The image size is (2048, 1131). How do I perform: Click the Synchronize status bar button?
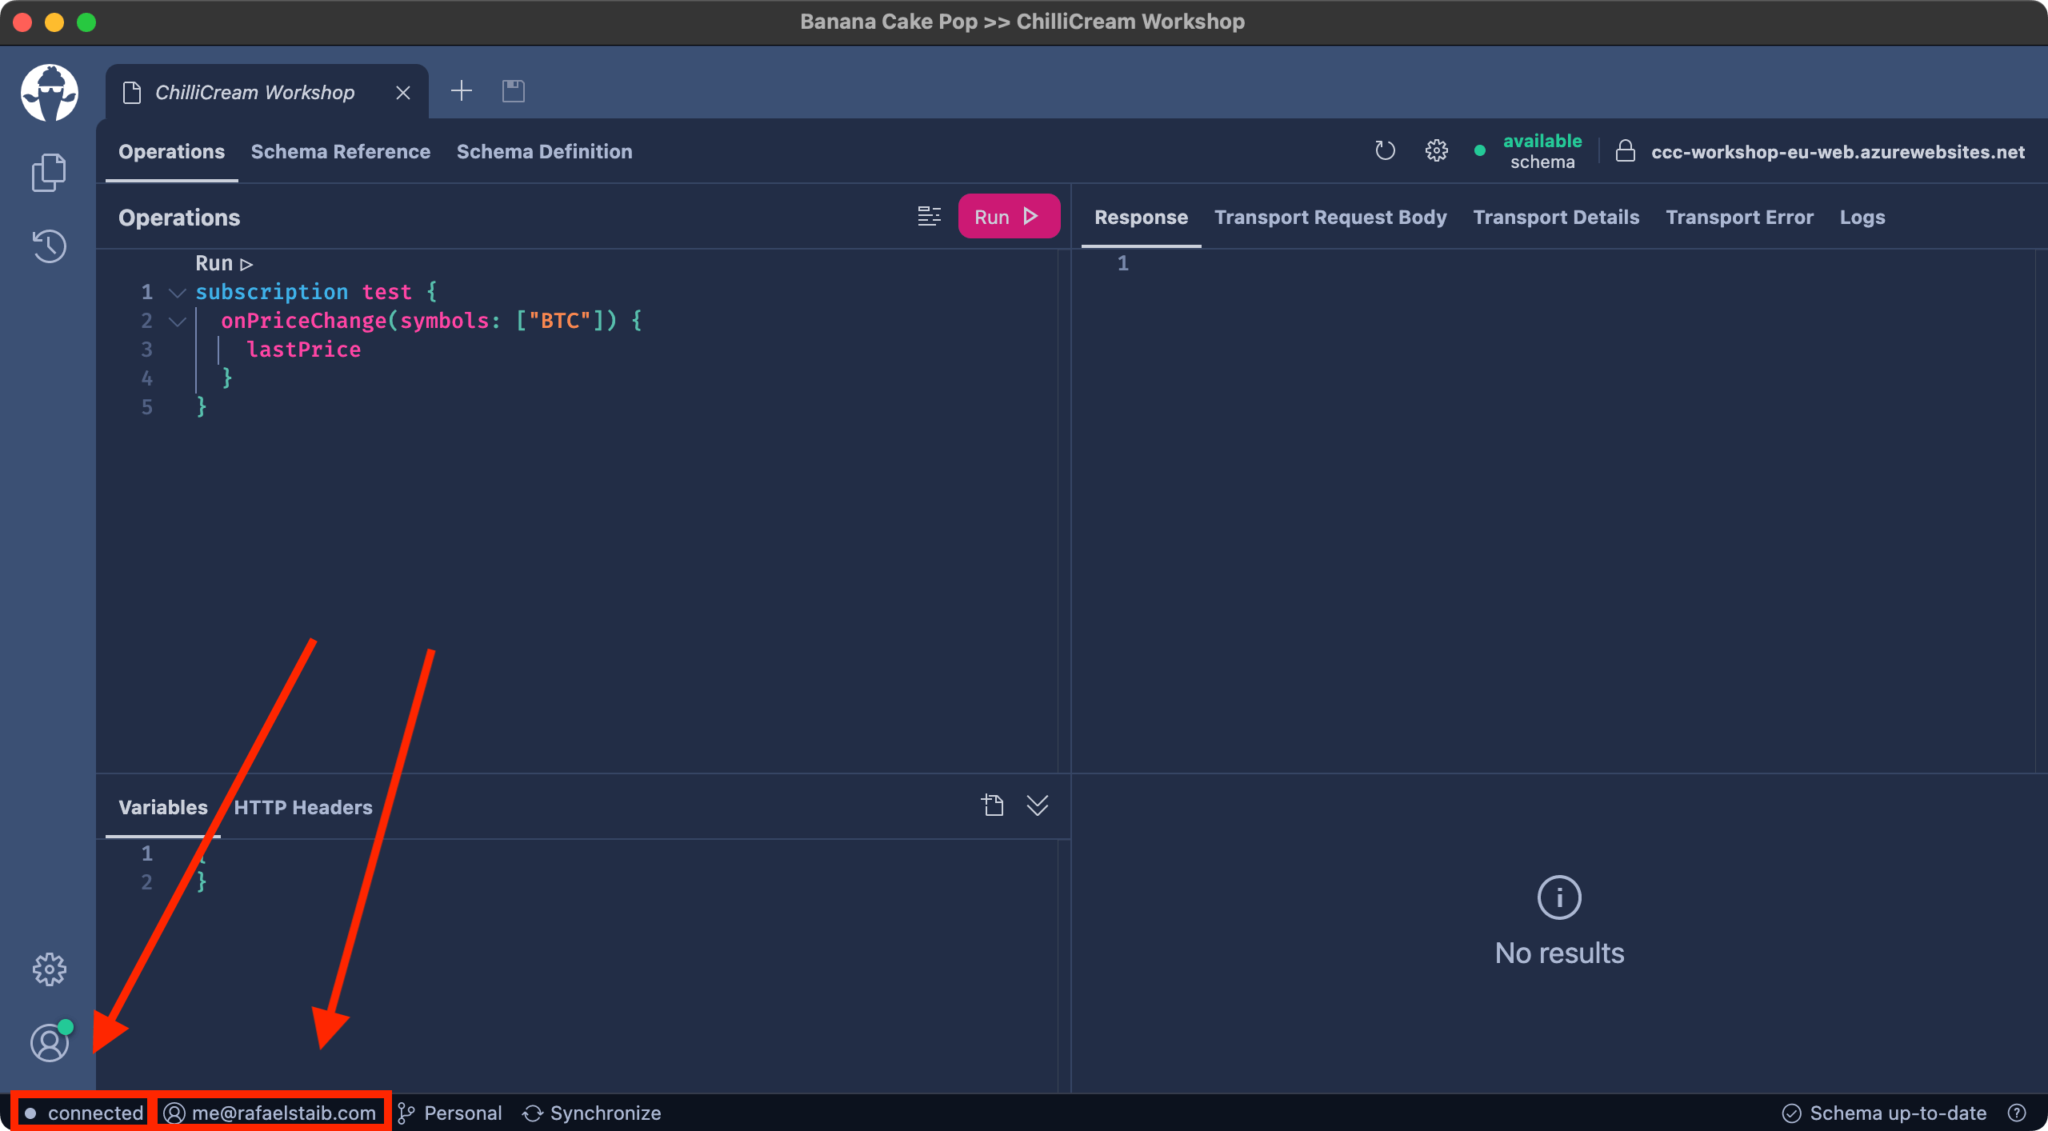(592, 1113)
